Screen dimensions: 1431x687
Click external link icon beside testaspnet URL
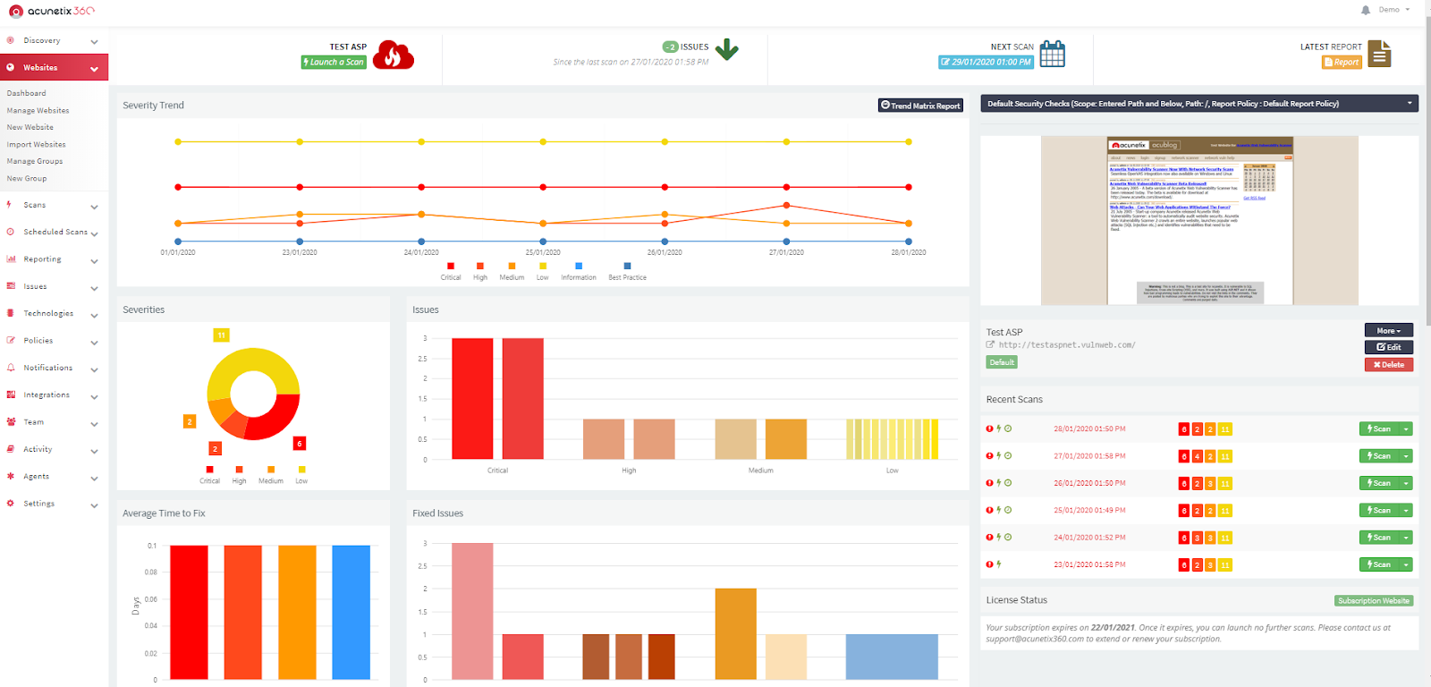(990, 344)
